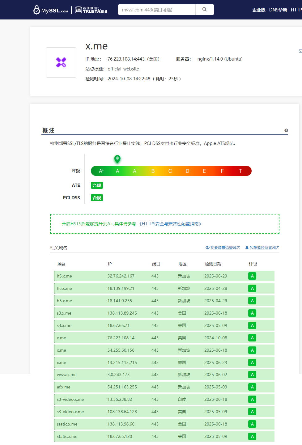Select the s3-video.x.me row with IP 13.35.238.82
302x445 pixels.
(x=164, y=399)
